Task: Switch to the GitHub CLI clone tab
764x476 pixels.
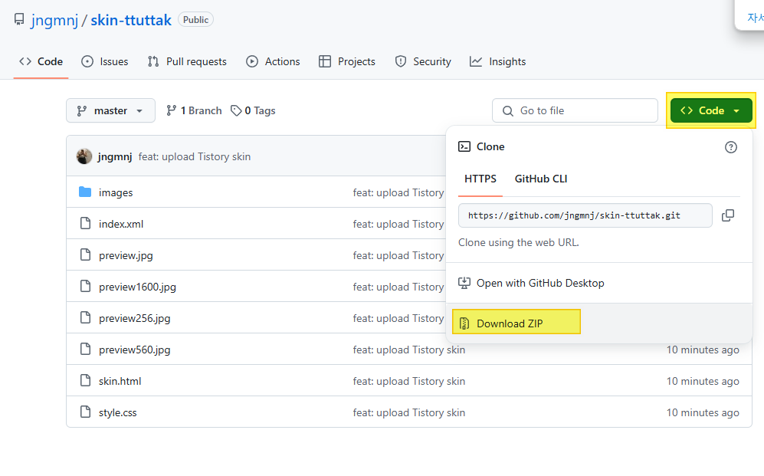Action: (x=541, y=179)
